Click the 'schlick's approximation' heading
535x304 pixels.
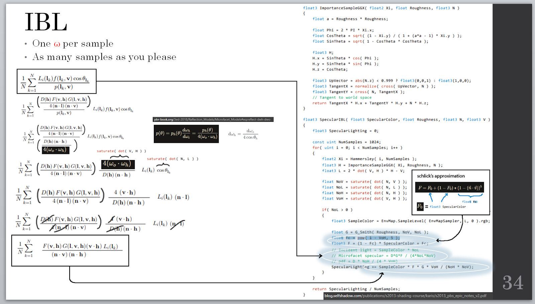point(441,176)
